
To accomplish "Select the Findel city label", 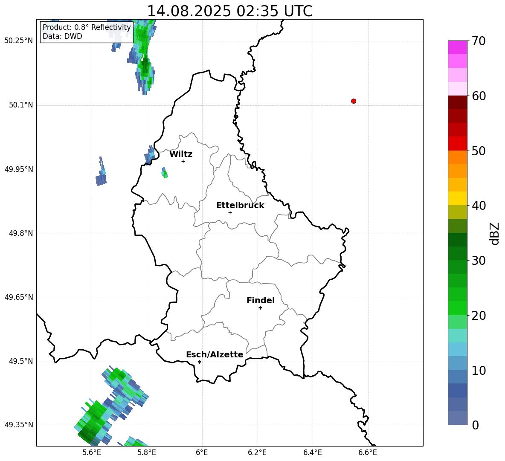I will point(260,301).
